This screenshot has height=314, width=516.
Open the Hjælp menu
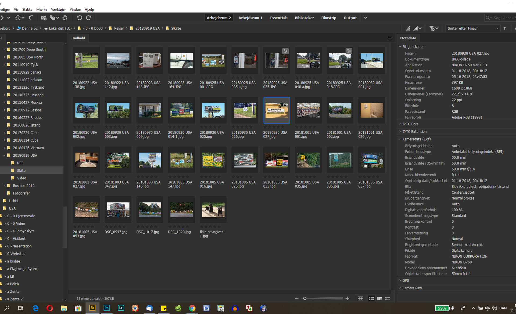click(x=89, y=9)
